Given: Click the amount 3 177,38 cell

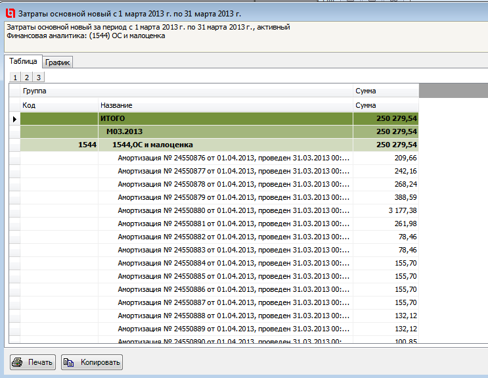Looking at the screenshot, I should click(x=385, y=210).
